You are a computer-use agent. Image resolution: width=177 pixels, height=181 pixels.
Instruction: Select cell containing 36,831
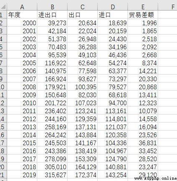[143, 143]
